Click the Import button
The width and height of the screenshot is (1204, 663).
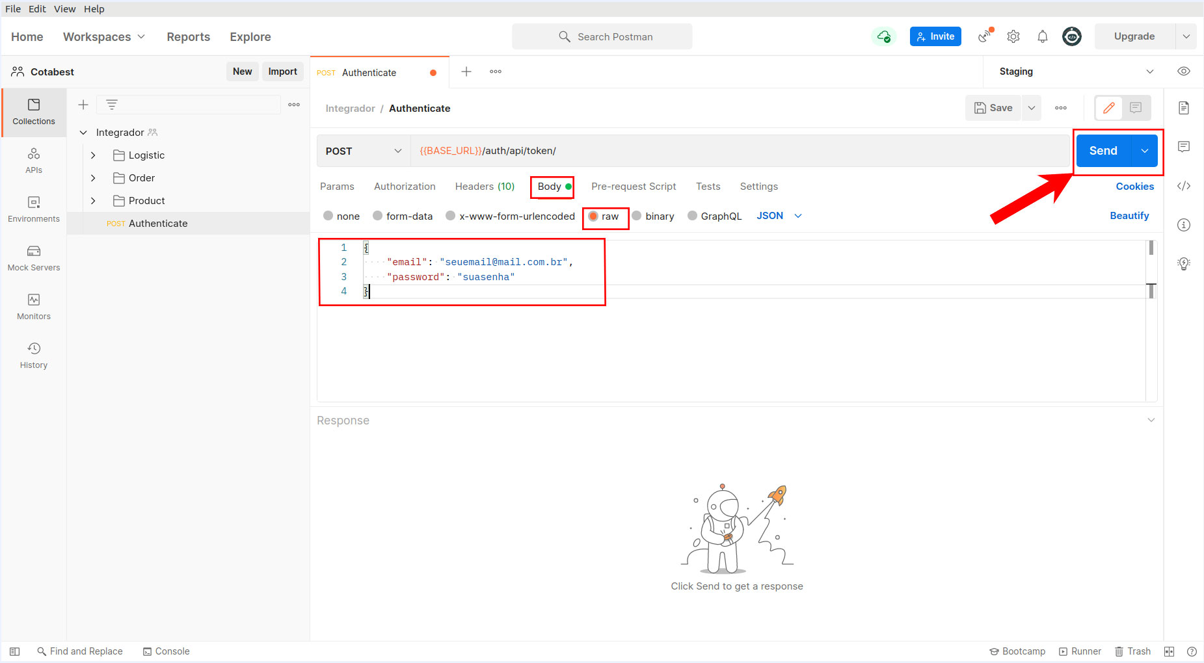click(282, 71)
